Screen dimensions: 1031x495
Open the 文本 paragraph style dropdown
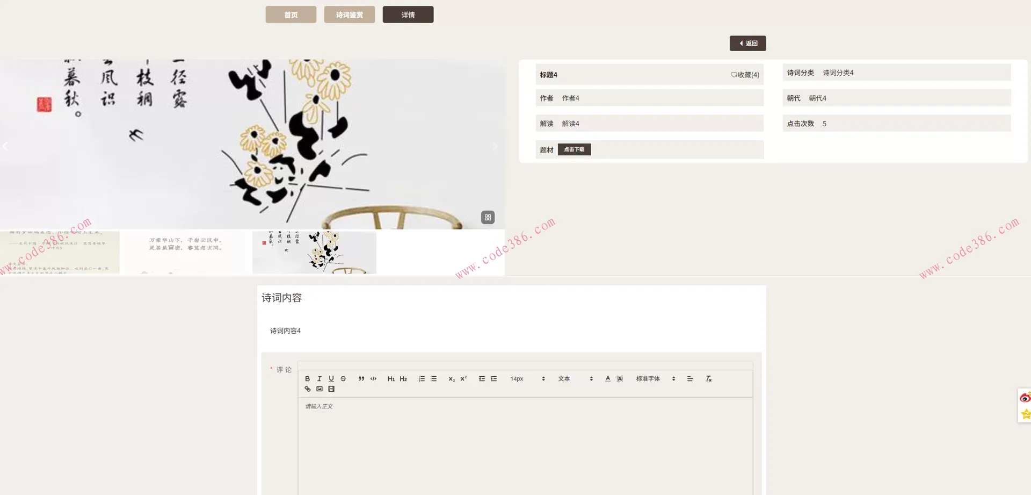[575, 379]
